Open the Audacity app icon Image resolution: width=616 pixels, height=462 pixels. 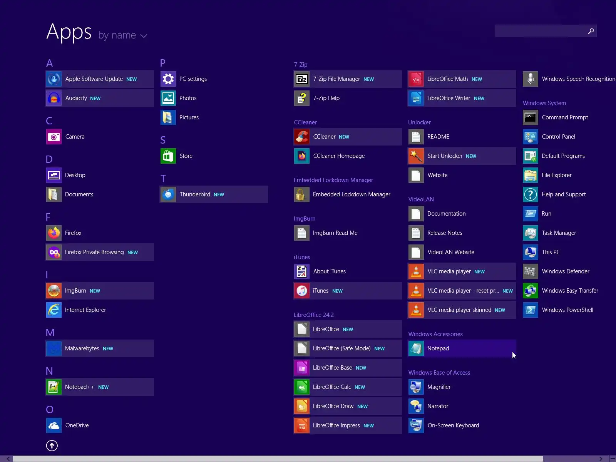click(x=54, y=98)
